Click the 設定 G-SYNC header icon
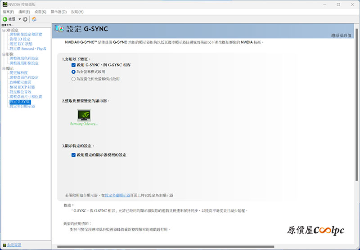 pyautogui.click(x=59, y=29)
